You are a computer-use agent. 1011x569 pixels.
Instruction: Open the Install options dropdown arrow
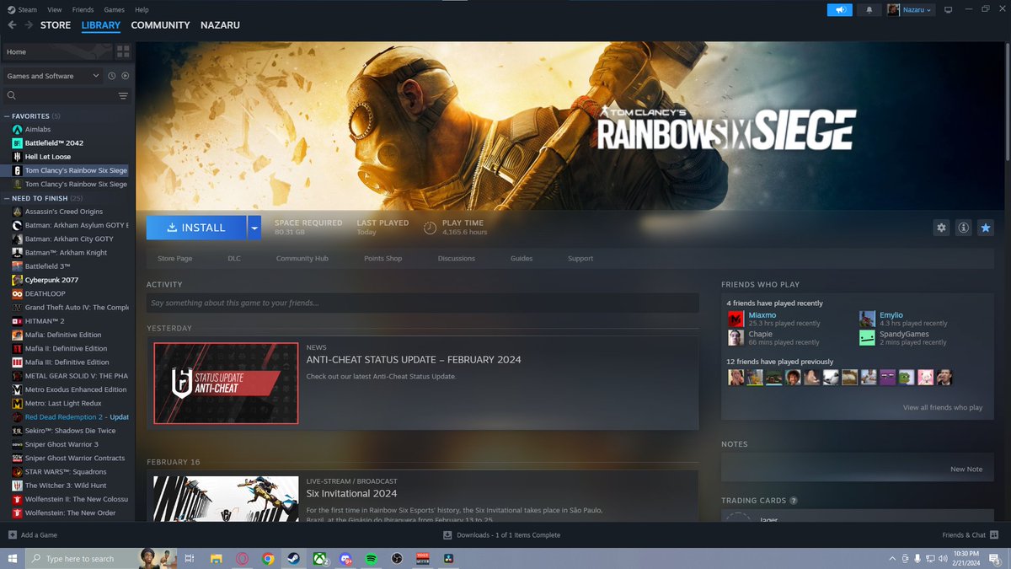254,228
